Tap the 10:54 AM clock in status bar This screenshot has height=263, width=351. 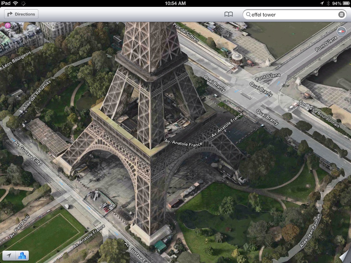click(x=175, y=3)
